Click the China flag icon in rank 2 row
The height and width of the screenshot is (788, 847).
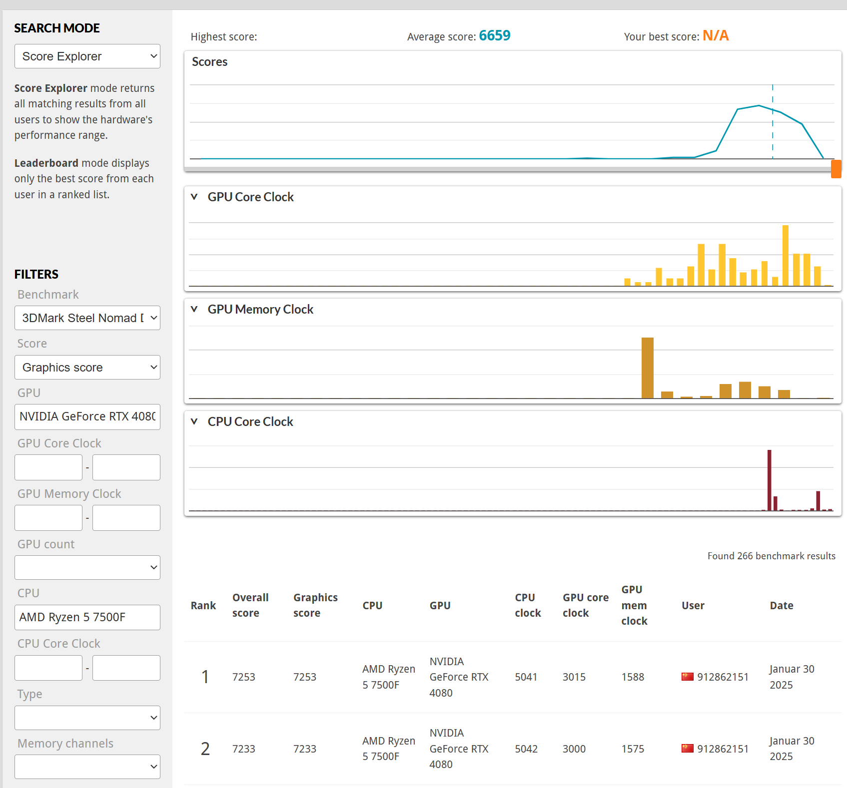(688, 749)
